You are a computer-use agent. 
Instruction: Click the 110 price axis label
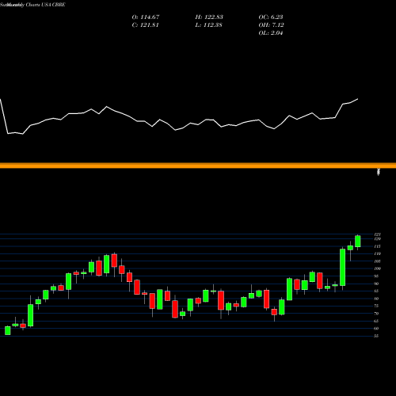pyautogui.click(x=377, y=253)
